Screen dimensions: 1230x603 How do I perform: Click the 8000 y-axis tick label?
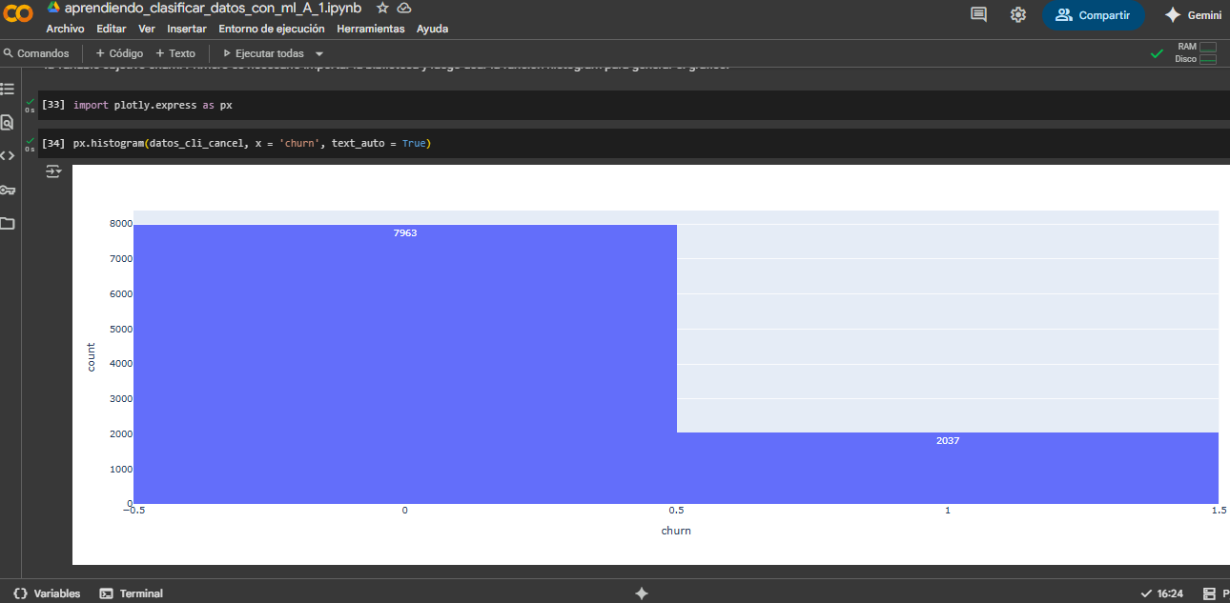click(120, 224)
